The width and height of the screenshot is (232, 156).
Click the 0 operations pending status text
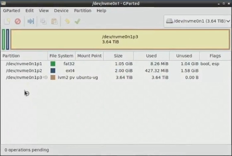(27, 150)
